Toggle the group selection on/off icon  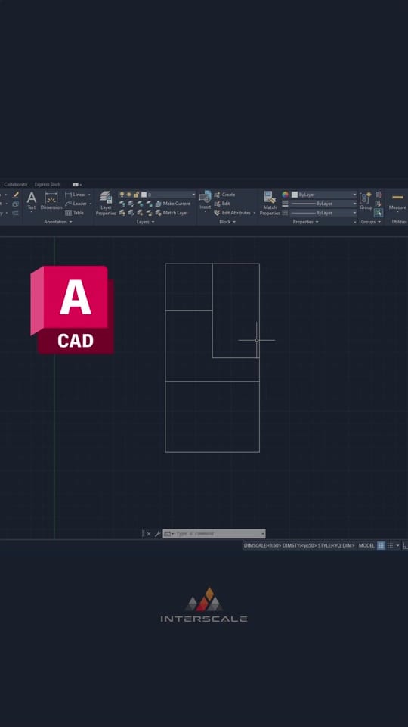tap(379, 213)
